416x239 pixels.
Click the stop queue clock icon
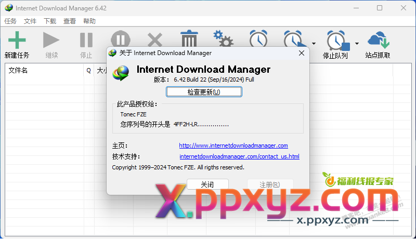[x=338, y=41]
